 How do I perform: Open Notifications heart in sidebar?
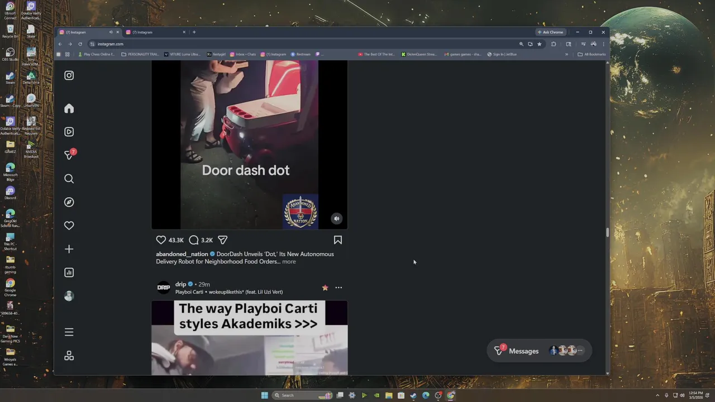69,226
